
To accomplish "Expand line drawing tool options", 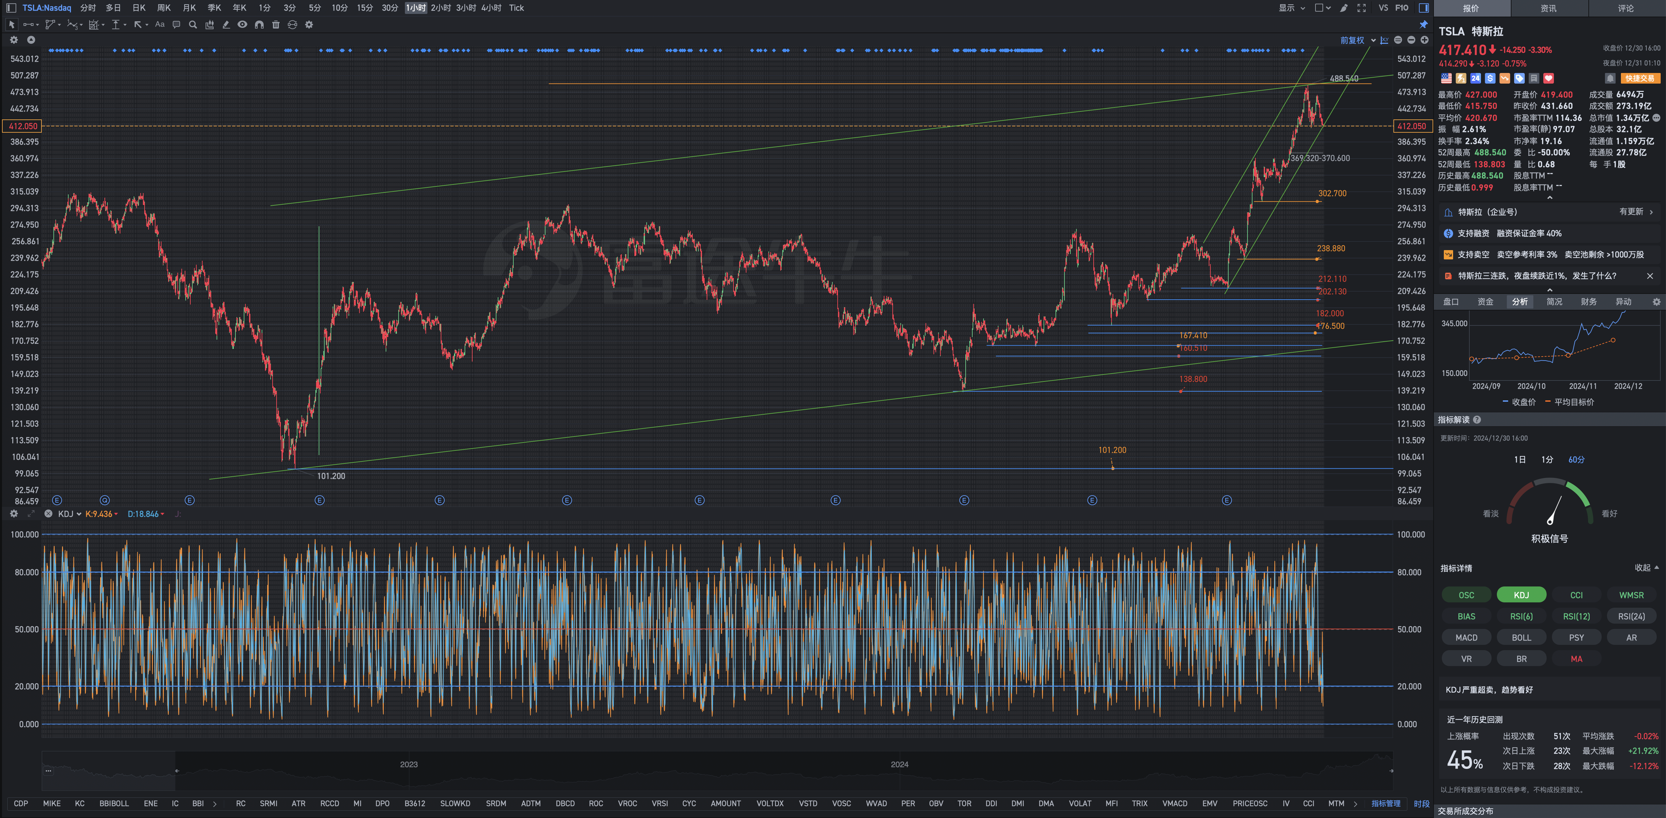I will click(37, 25).
